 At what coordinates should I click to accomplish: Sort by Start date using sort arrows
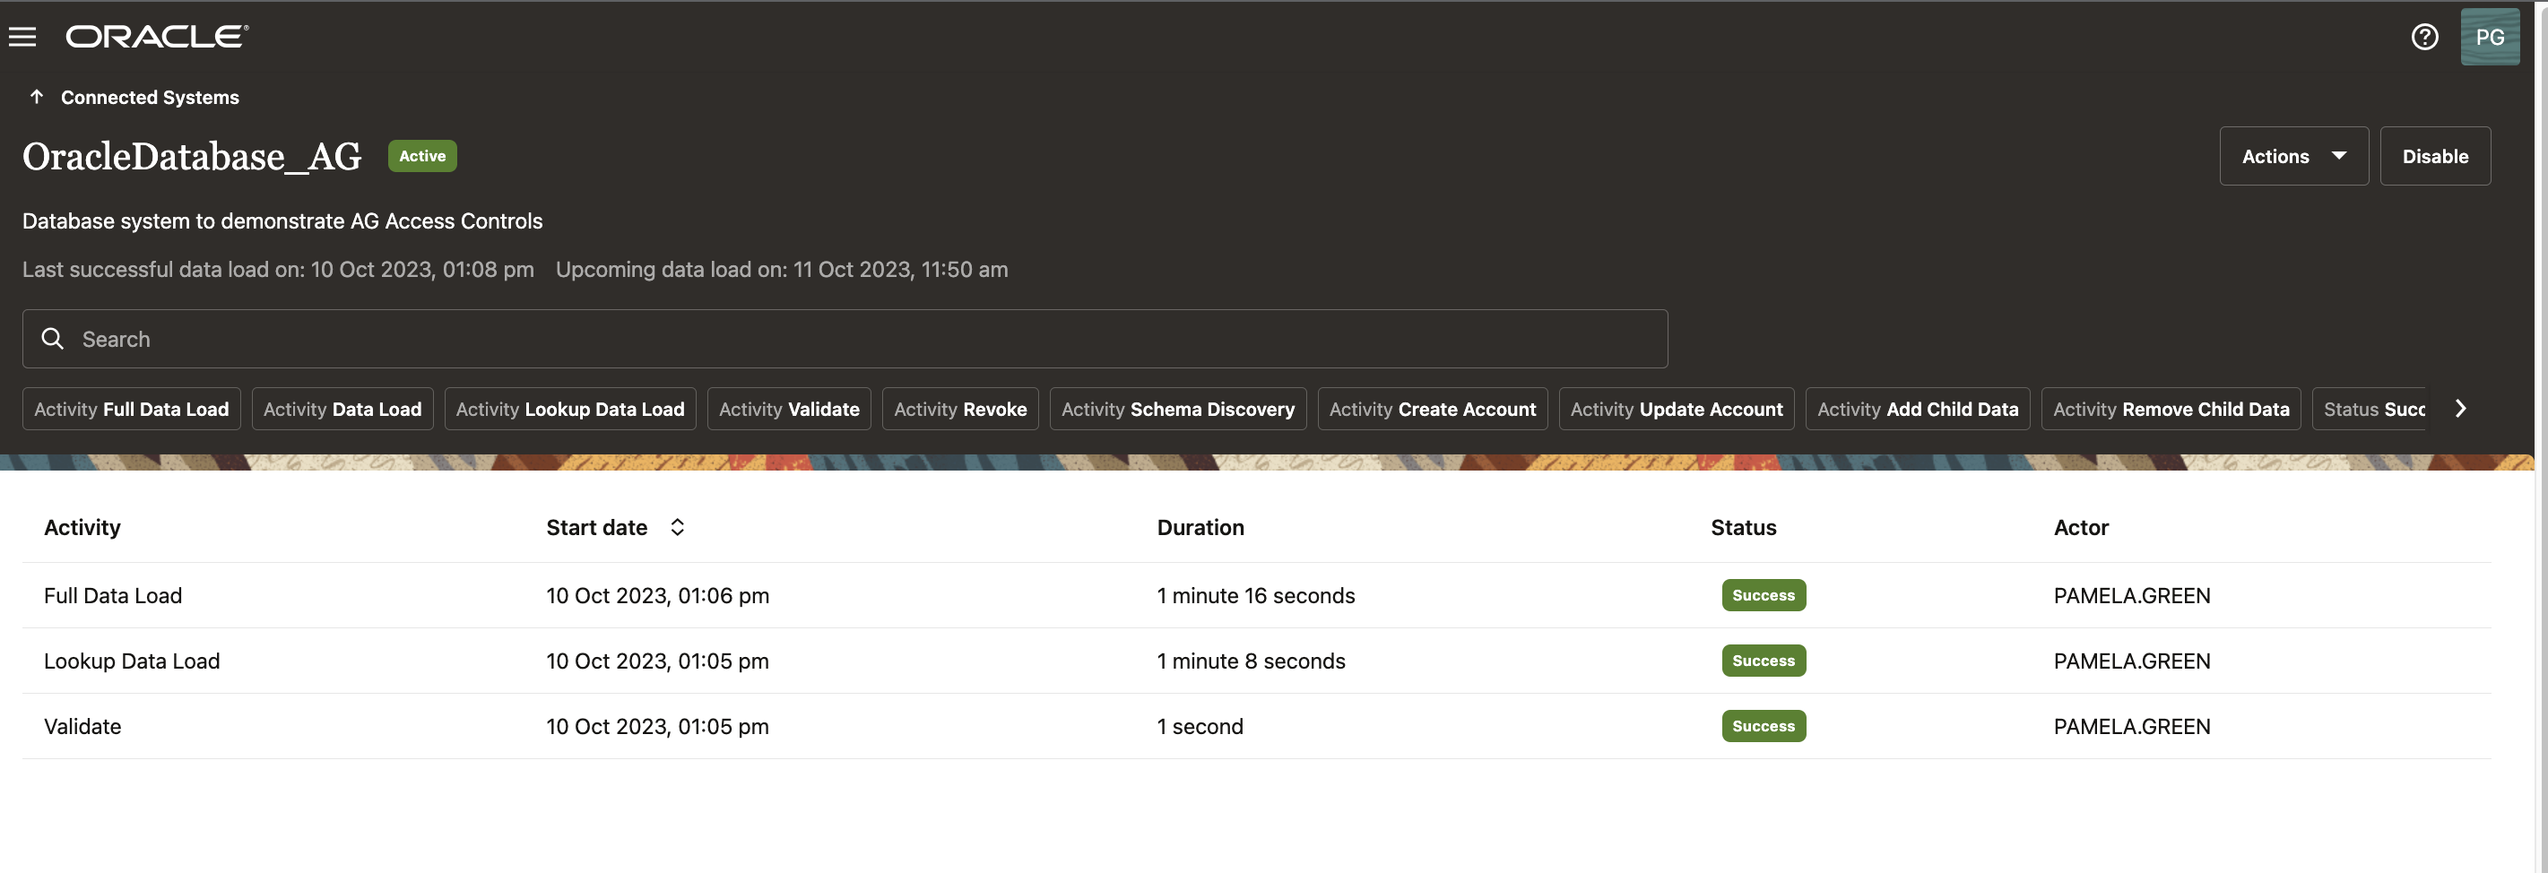[677, 527]
